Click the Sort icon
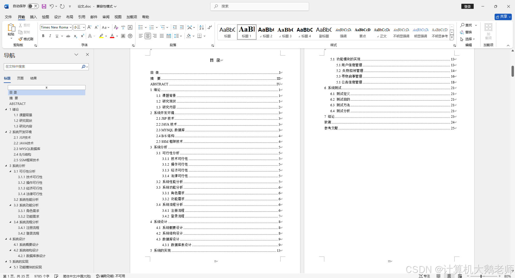This screenshot has height=278, width=515. tap(202, 27)
